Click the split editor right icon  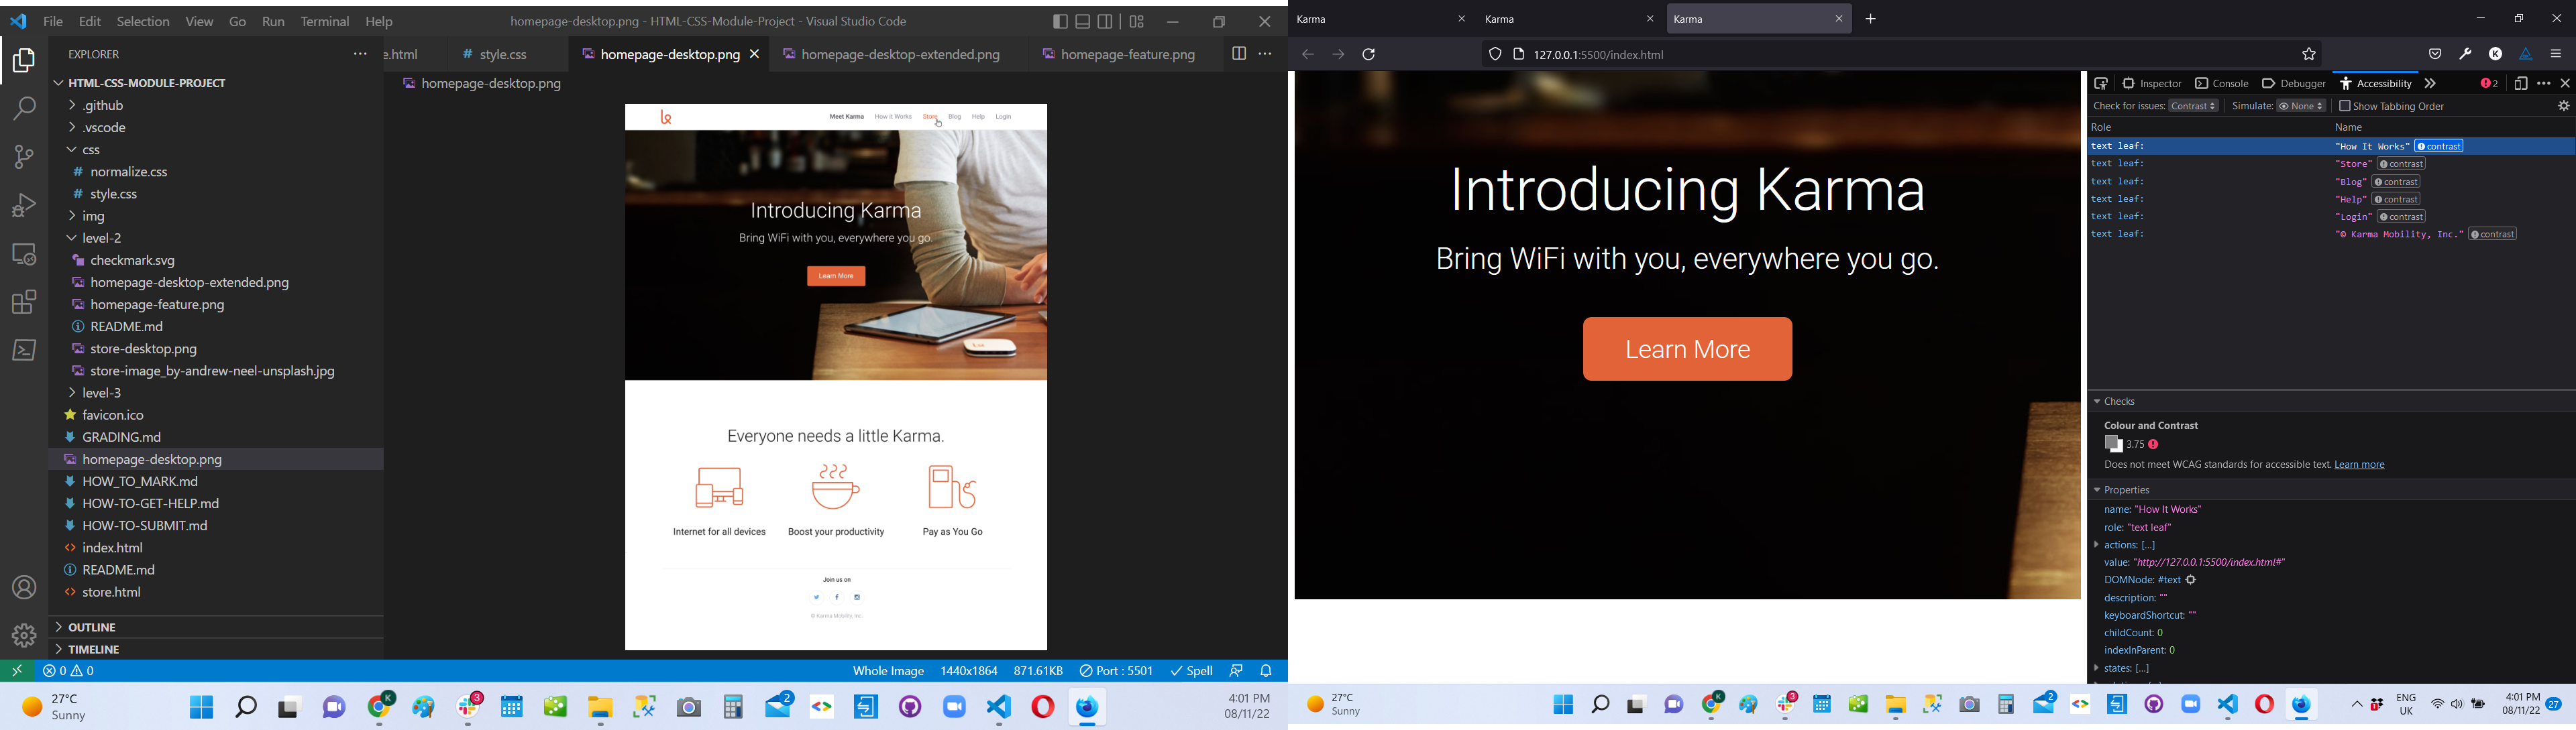coord(1238,54)
